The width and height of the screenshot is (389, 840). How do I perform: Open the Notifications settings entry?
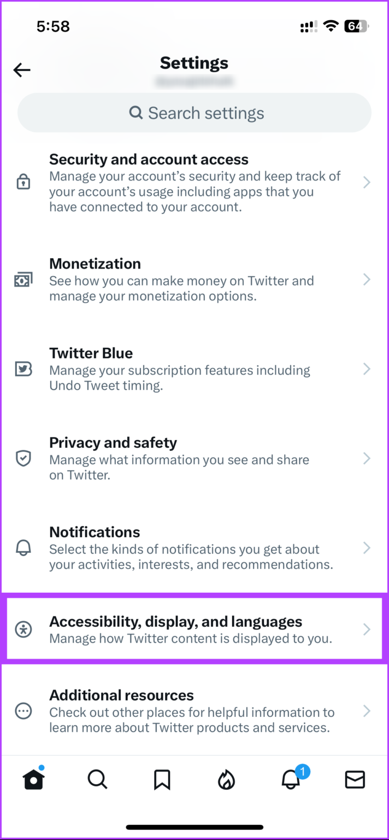[194, 548]
